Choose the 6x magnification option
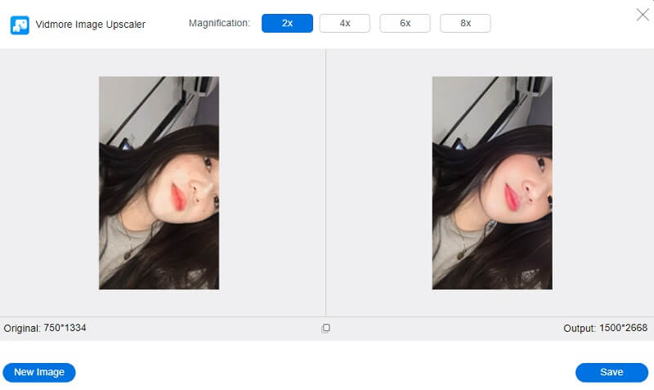This screenshot has width=654, height=390. tap(405, 24)
